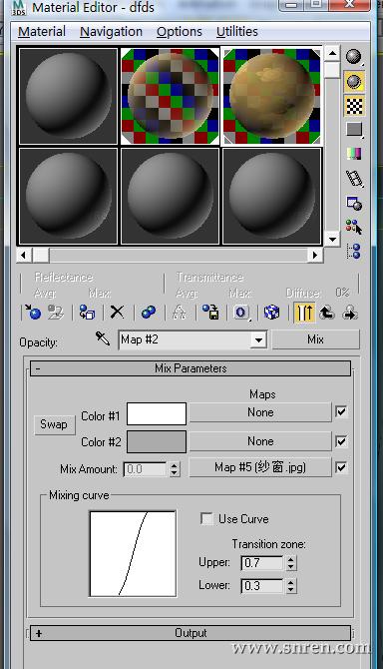Open the Options menu

180,32
